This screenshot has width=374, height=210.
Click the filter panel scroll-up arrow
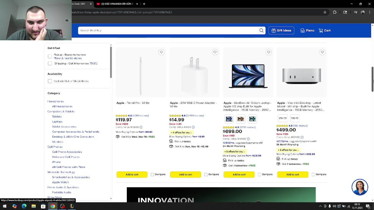point(111,45)
